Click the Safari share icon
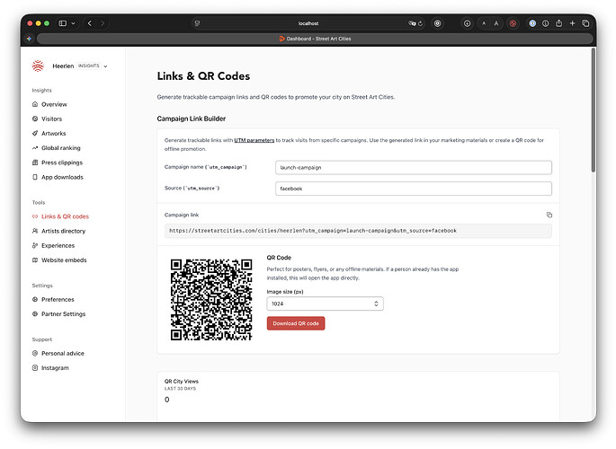 [x=559, y=22]
